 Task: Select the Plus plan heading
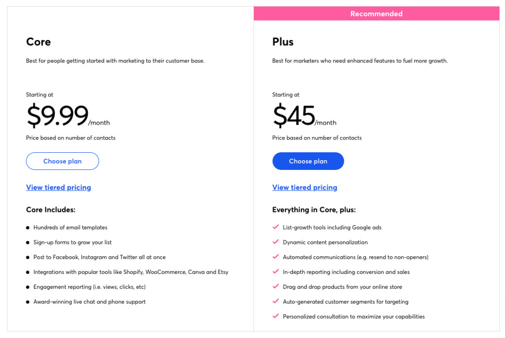click(283, 42)
